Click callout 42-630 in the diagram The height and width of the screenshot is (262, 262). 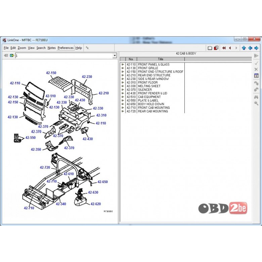93,192
